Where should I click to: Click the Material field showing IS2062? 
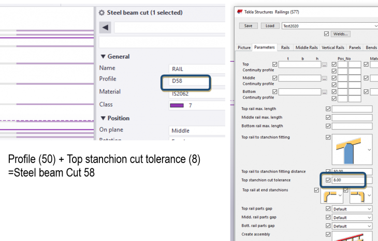[197, 94]
